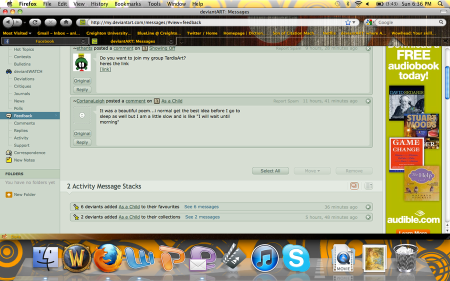The height and width of the screenshot is (281, 450).
Task: Open the Tools menu
Action: coord(154,3)
